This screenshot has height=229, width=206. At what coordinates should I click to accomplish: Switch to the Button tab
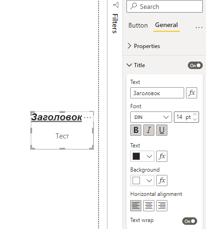[138, 25]
